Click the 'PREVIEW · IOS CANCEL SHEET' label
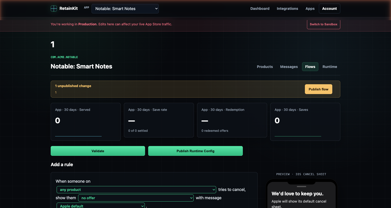391x208 pixels. pyautogui.click(x=301, y=174)
